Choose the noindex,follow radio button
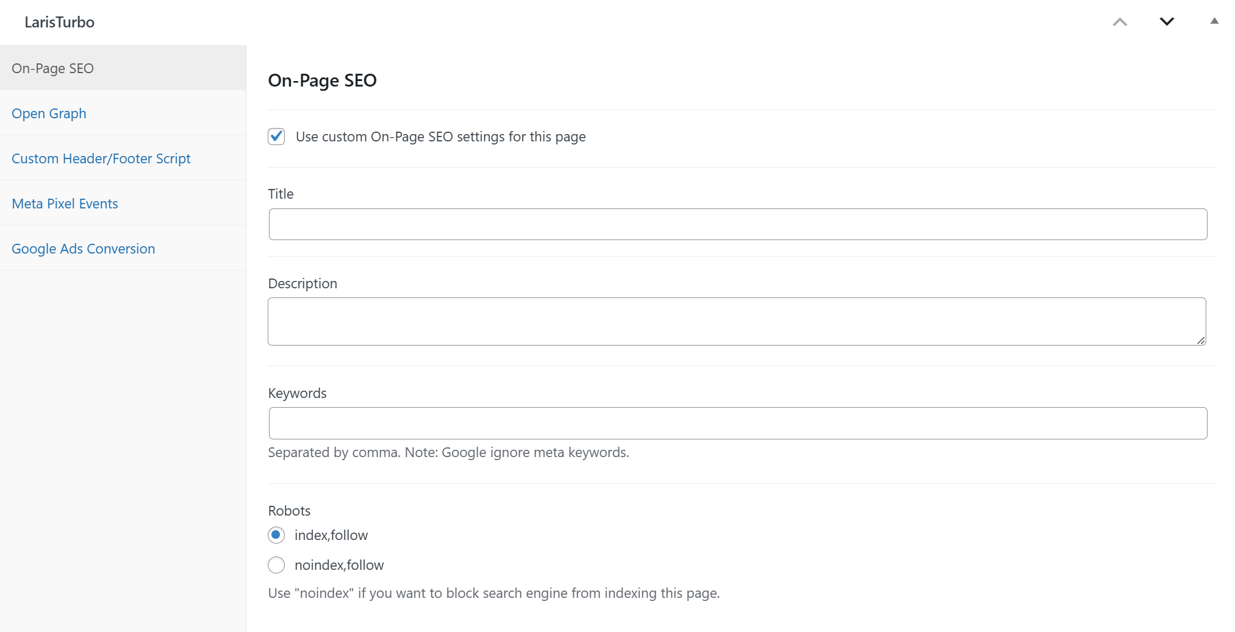Viewport: 1235px width, 632px height. tap(276, 565)
